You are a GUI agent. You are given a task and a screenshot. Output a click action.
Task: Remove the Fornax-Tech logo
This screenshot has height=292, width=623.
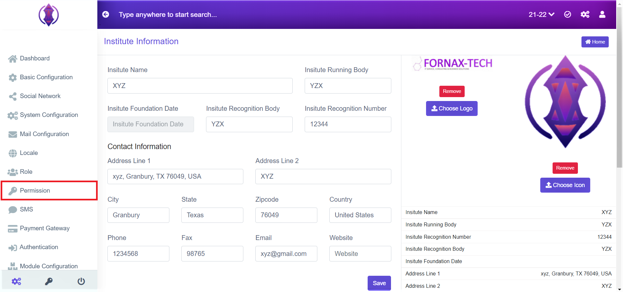(x=452, y=91)
